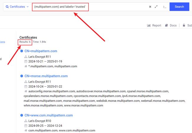The width and height of the screenshot is (192, 133).
Task: Select the Certificates results heading
Action: pyautogui.click(x=28, y=37)
